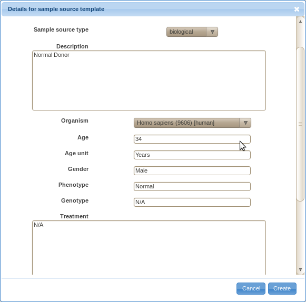Select the Gender input field

pyautogui.click(x=192, y=171)
